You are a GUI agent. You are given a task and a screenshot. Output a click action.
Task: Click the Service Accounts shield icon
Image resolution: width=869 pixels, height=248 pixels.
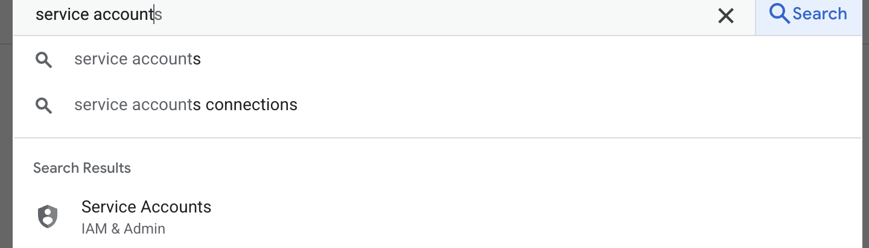[x=48, y=217]
